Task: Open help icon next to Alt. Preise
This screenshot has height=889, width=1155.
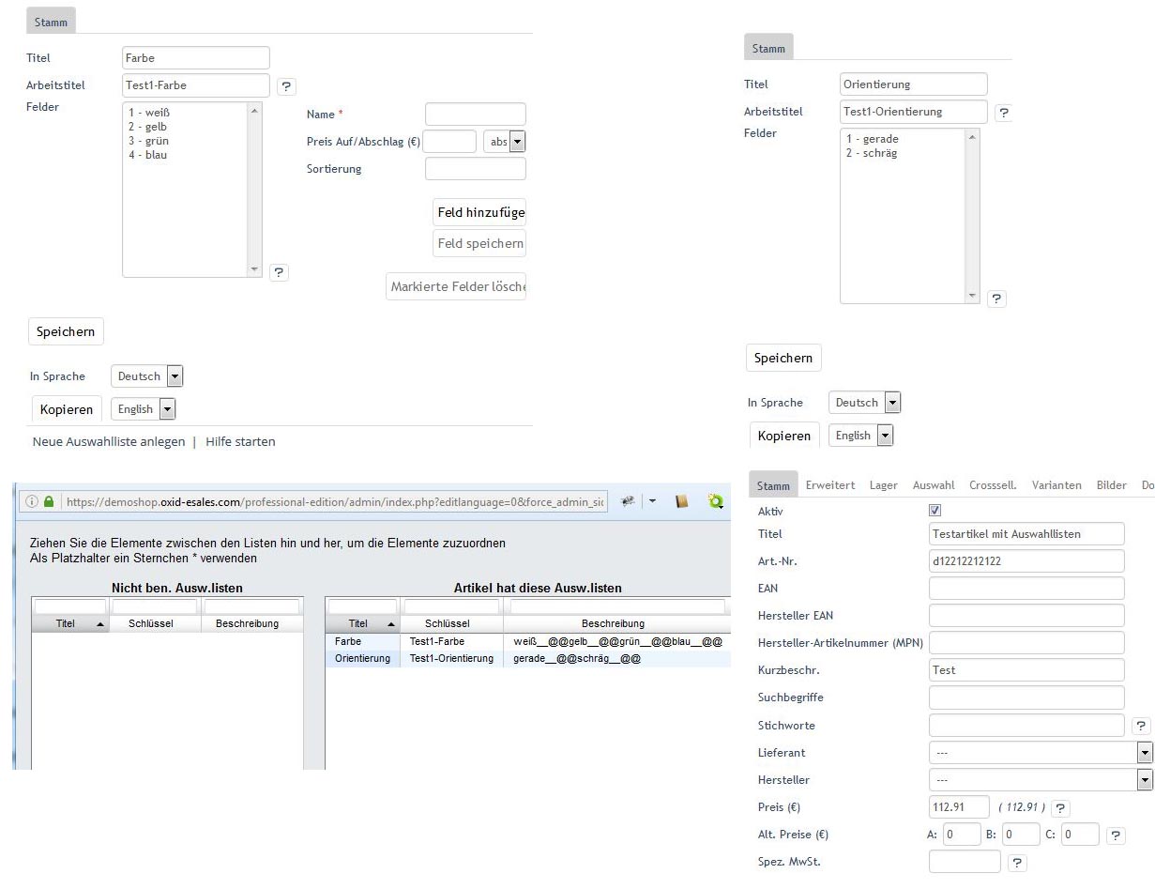Action: [x=1116, y=835]
